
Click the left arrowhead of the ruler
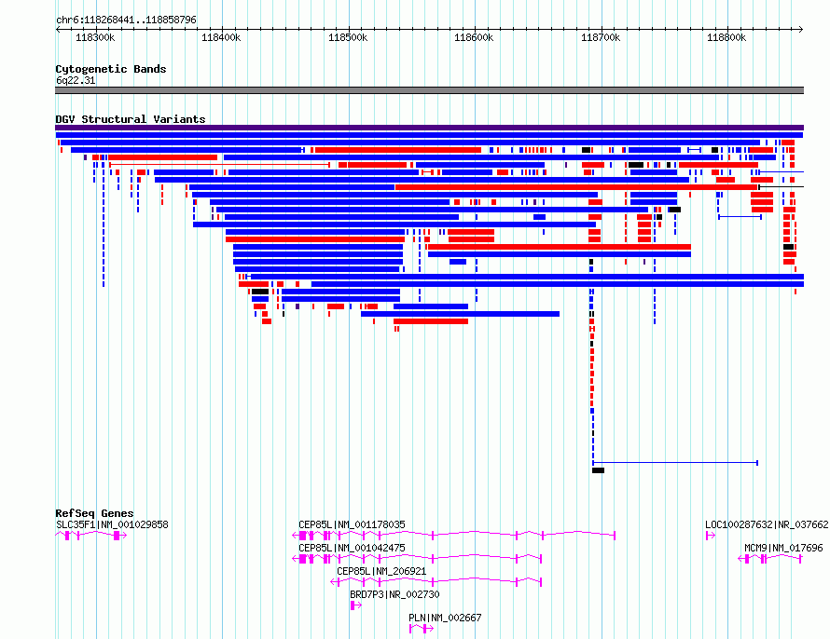(58, 30)
